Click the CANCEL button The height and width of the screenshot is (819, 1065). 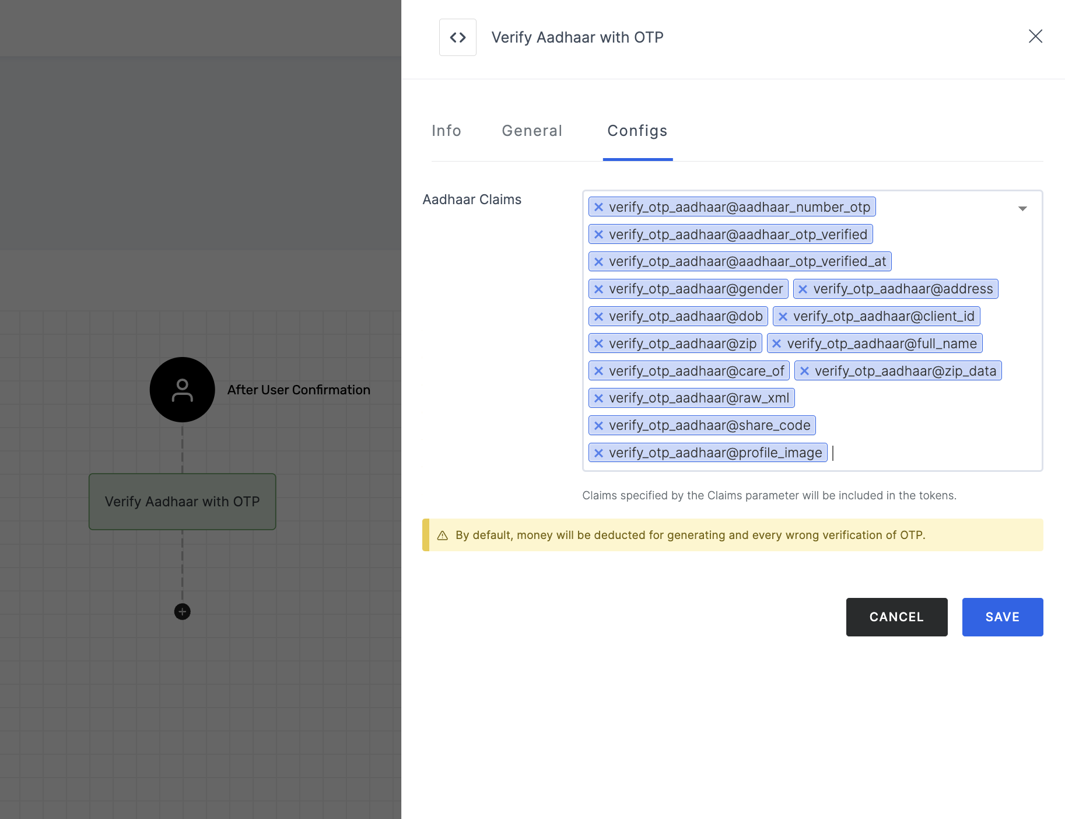coord(896,617)
